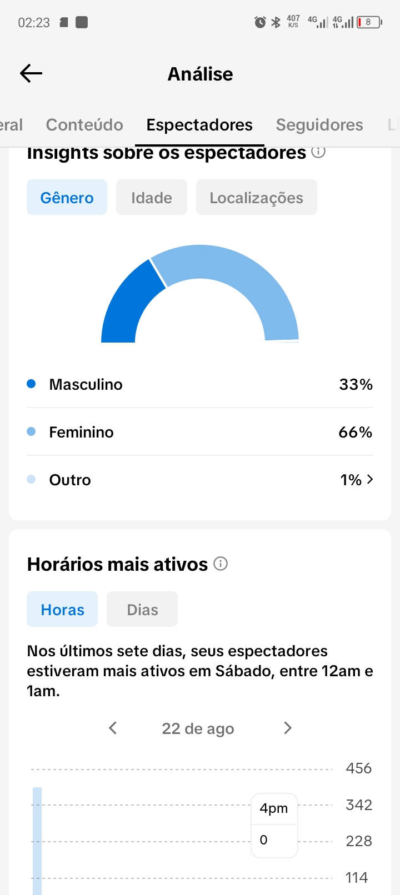Tap the battery indicator icon
Viewport: 400px width, 895px height.
(x=369, y=22)
